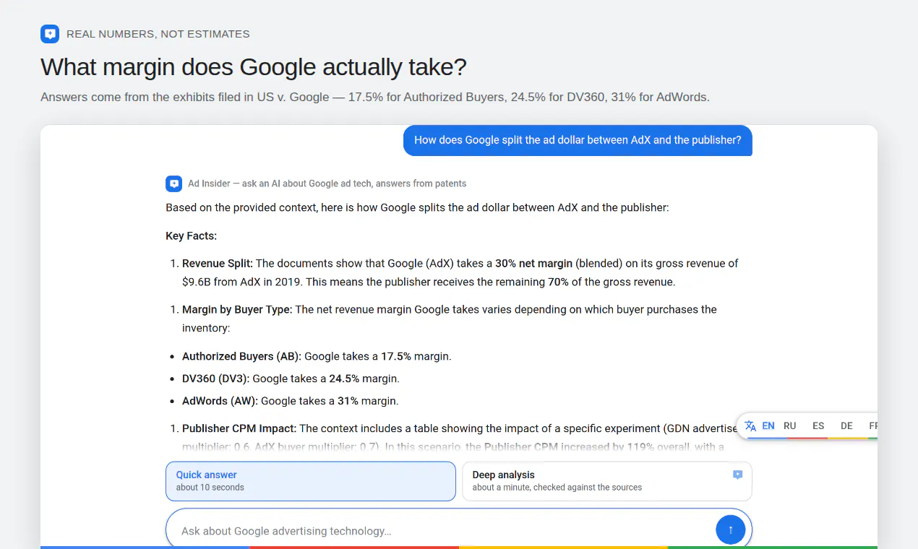The height and width of the screenshot is (549, 918).
Task: Click the AdWords (AW) bullet
Action: pos(291,401)
